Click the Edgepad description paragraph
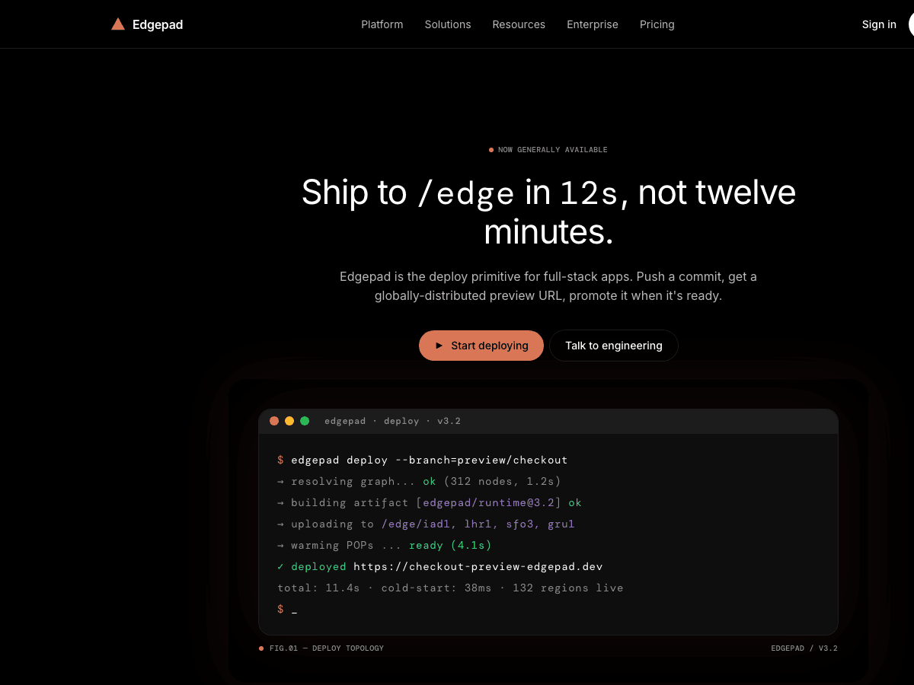 coord(548,286)
